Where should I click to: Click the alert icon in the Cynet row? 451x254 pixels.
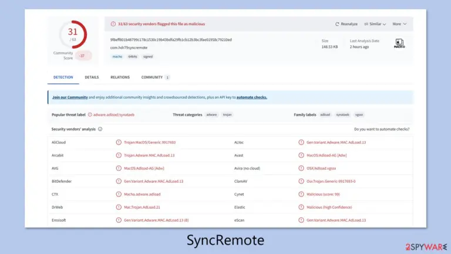click(301, 194)
